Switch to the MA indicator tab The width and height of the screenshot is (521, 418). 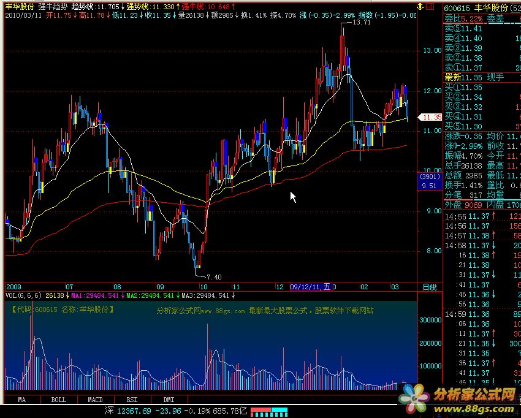(21, 400)
